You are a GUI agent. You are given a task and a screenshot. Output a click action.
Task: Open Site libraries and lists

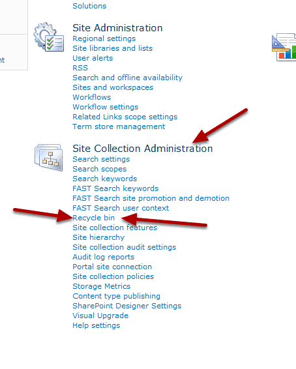[x=113, y=48]
